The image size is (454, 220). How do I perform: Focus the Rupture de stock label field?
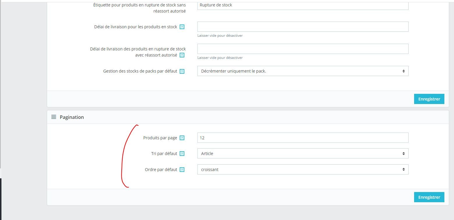click(x=303, y=6)
